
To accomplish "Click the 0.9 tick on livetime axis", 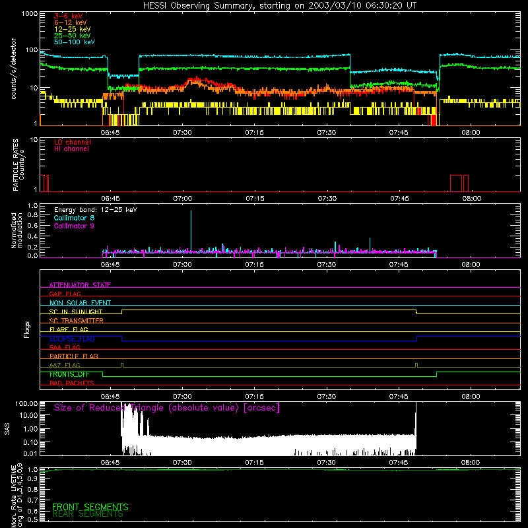I will (32, 479).
